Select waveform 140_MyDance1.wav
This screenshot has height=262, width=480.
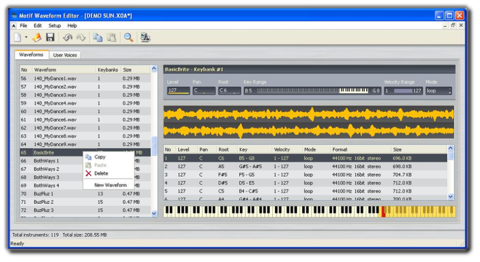pyautogui.click(x=85, y=78)
